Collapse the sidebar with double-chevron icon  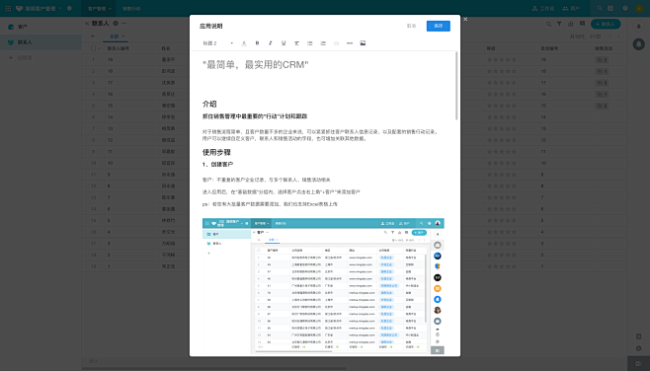coord(87,24)
